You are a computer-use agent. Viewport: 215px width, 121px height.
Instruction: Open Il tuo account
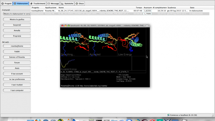(x=17, y=74)
